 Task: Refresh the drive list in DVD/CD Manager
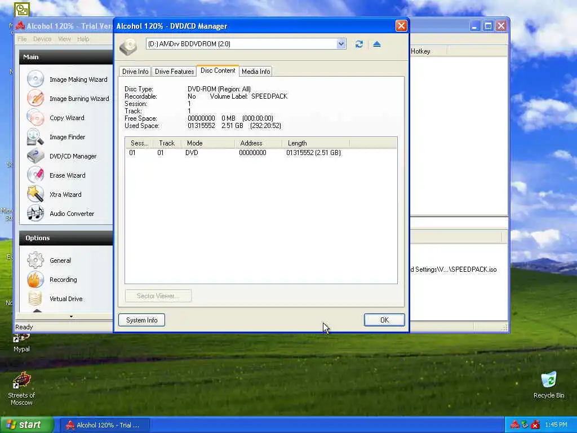(x=359, y=44)
